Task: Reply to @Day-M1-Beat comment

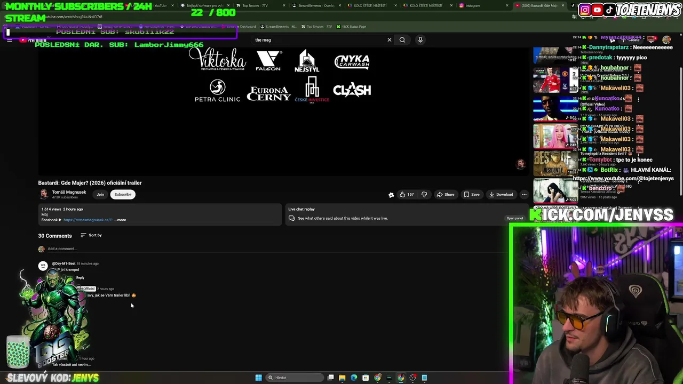Action: (80, 278)
